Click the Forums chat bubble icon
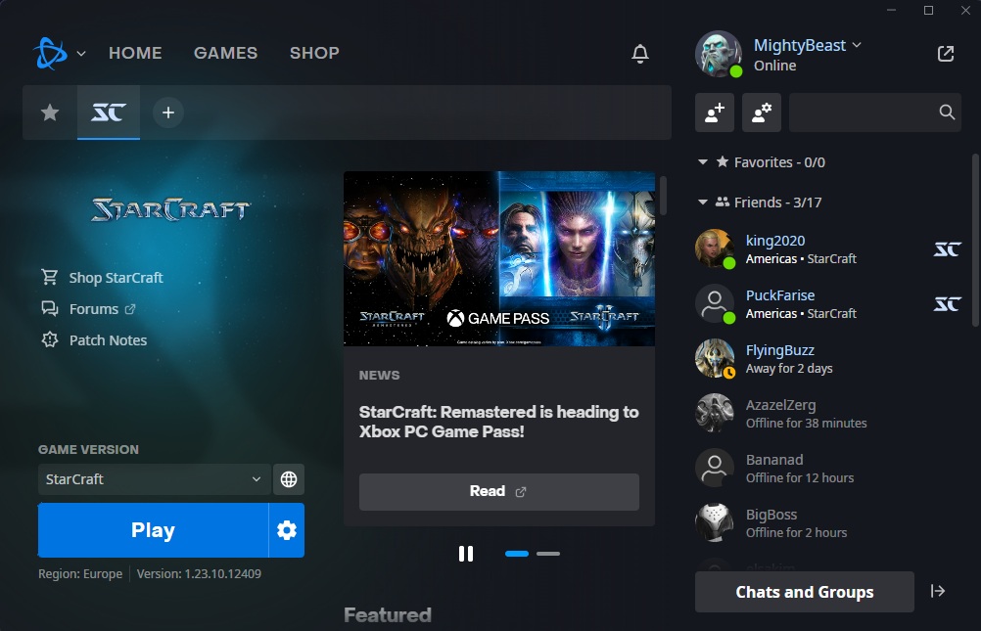 pyautogui.click(x=49, y=308)
